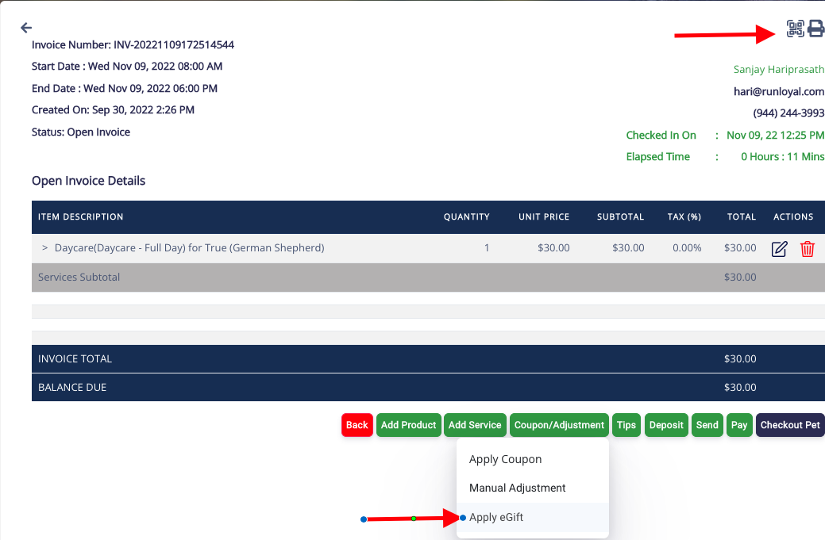
Task: Click the Elapsed Time value
Action: (782, 156)
